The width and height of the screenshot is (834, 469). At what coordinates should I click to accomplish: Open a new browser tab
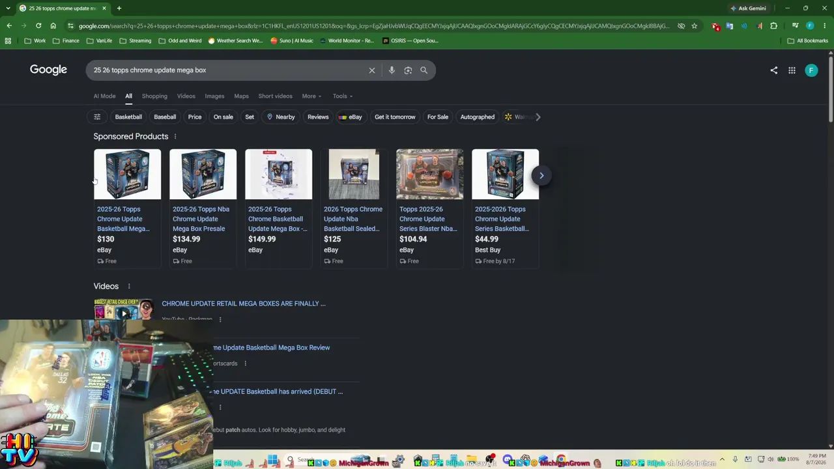119,8
